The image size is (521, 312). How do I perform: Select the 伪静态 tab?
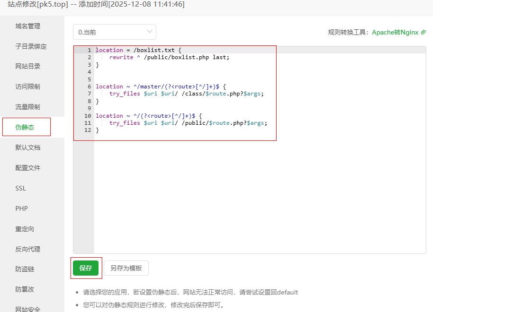pos(25,127)
